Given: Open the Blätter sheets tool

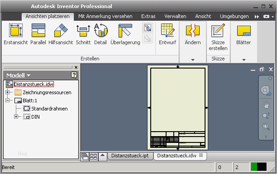Looking at the screenshot, I should coord(244,34).
